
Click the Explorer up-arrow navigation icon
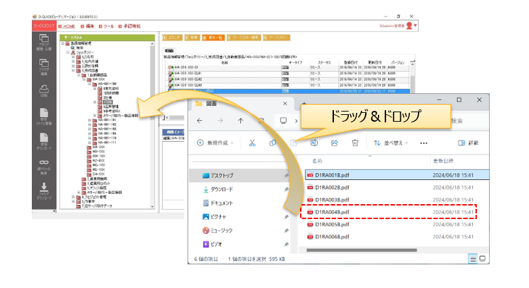point(240,120)
